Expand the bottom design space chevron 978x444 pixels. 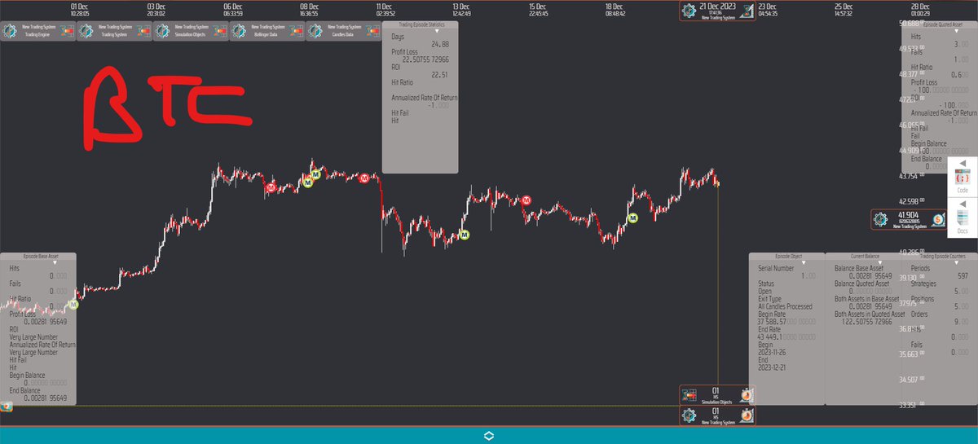[489, 435]
